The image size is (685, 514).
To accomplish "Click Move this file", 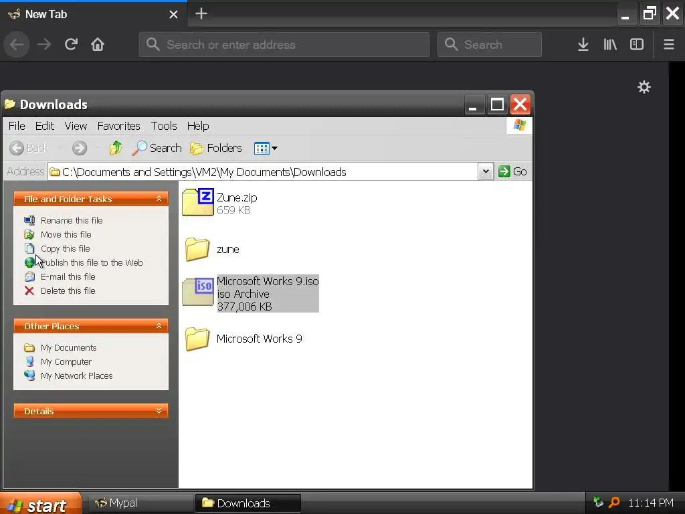I will coord(66,234).
